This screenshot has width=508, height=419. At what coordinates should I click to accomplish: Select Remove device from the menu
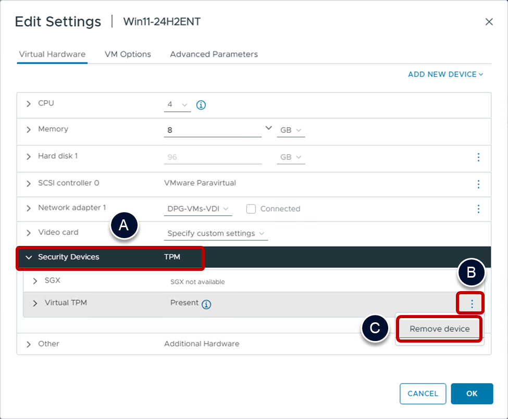[x=439, y=329]
